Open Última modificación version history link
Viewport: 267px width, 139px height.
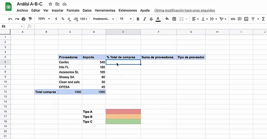pyautogui.click(x=184, y=10)
